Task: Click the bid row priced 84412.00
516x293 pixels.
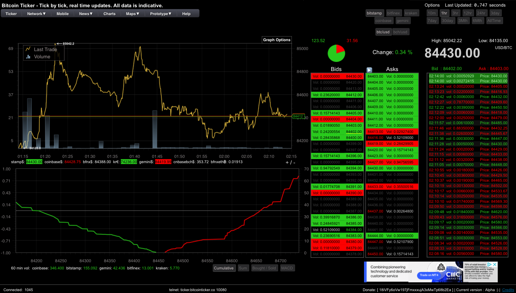Action: (x=337, y=95)
